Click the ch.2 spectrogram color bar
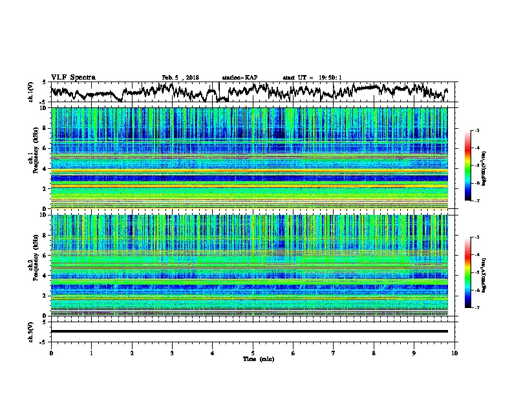Viewport: 512px width, 396px height. (467, 272)
